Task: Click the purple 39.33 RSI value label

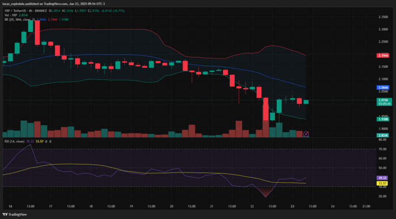Action: point(382,178)
